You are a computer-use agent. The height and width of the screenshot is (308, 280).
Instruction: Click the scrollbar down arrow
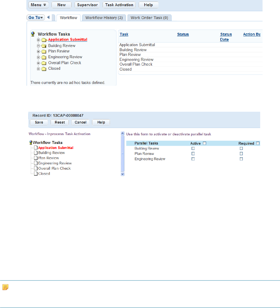pyautogui.click(x=123, y=174)
